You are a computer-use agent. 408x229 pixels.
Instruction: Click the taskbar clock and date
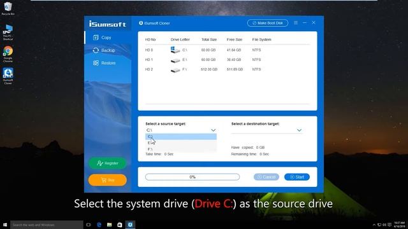pyautogui.click(x=400, y=225)
